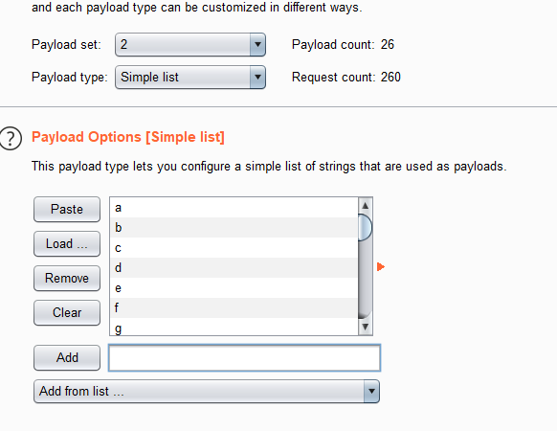Click the Clear button
The image size is (557, 431).
pos(67,312)
